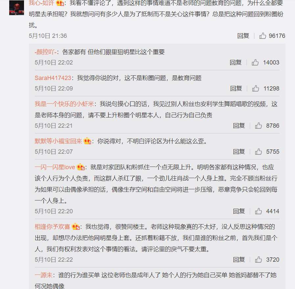295x289 pixels.
Task: Visit profile of 我是一个快乐的小虾米
Action: 64,104
